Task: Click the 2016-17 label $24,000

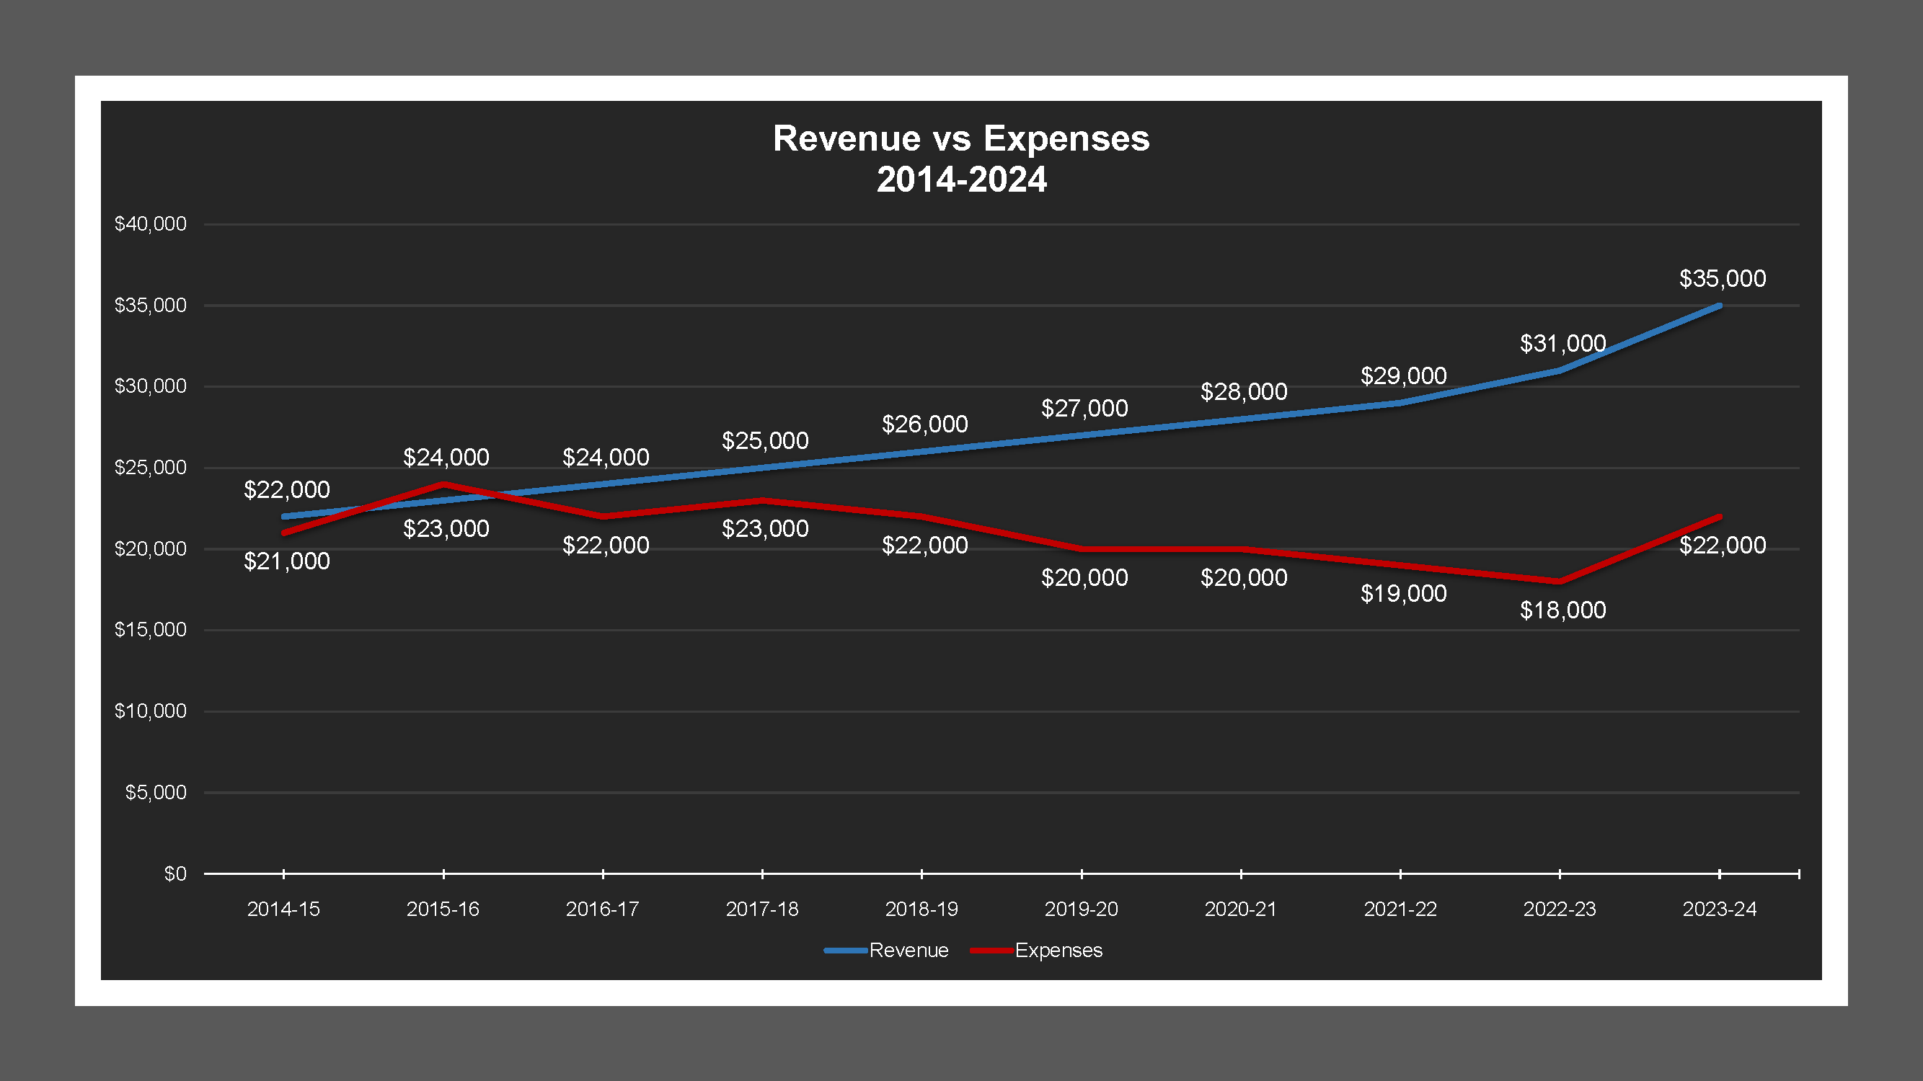Action: pyautogui.click(x=606, y=458)
